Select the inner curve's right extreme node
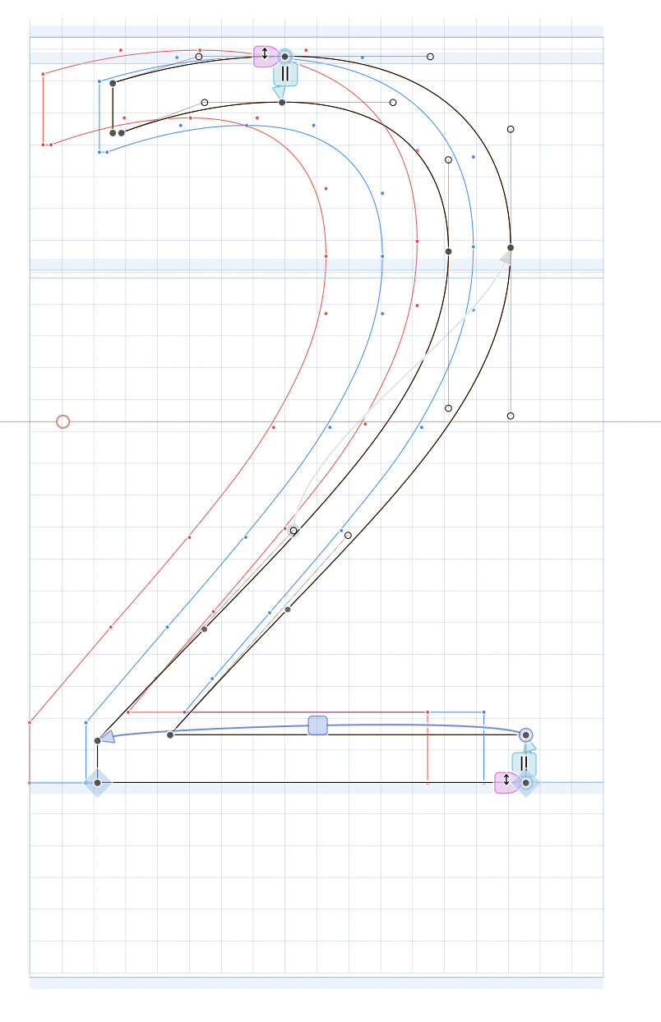 click(448, 251)
